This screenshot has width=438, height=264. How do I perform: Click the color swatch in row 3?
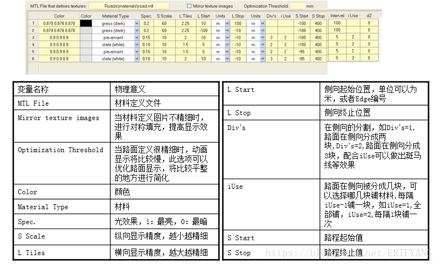click(86, 37)
